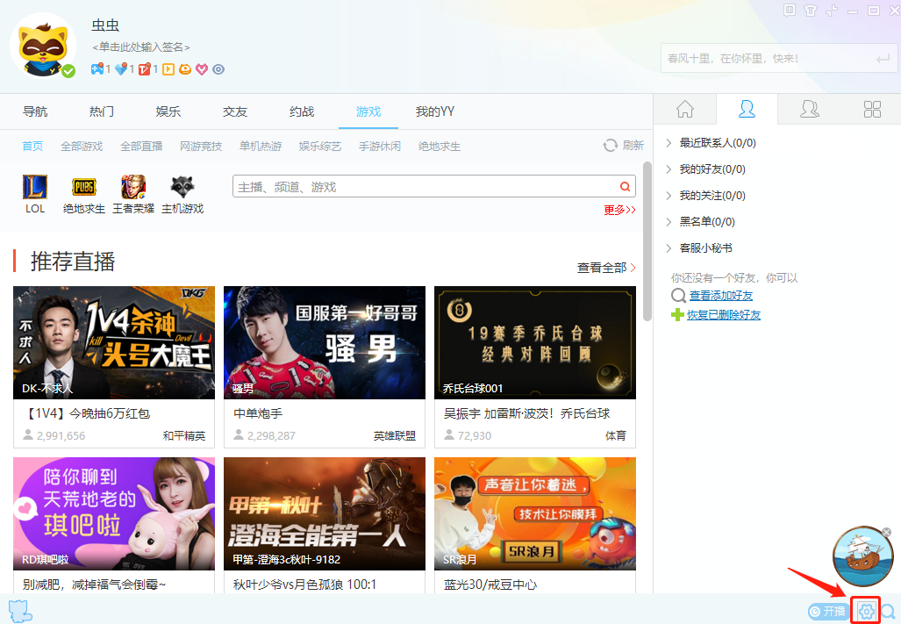Select the 单机热游 sub-tab
The height and width of the screenshot is (624, 901).
point(261,146)
